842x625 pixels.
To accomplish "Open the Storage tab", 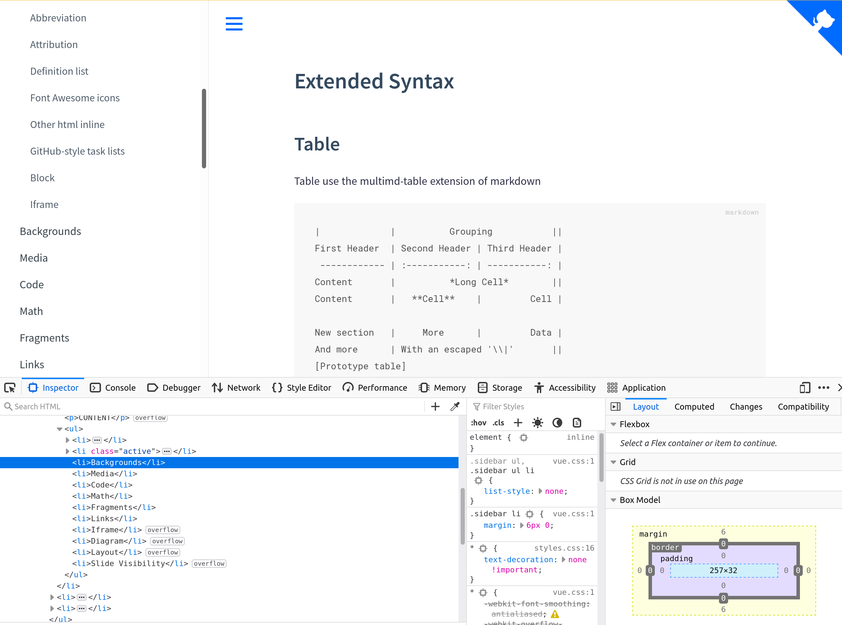I will point(500,388).
